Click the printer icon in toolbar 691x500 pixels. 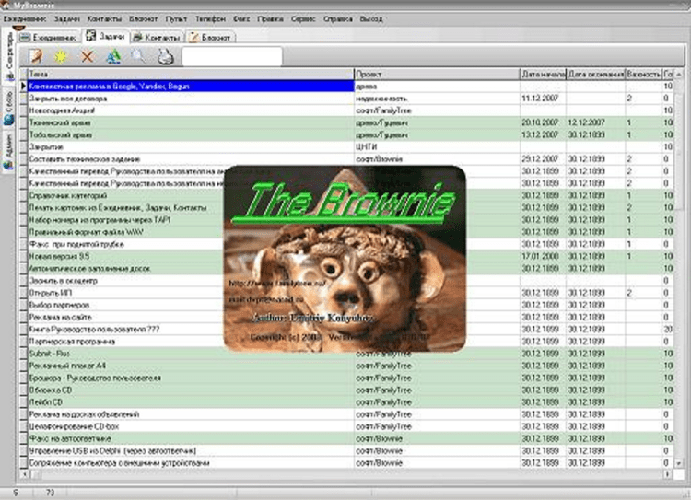(x=166, y=57)
